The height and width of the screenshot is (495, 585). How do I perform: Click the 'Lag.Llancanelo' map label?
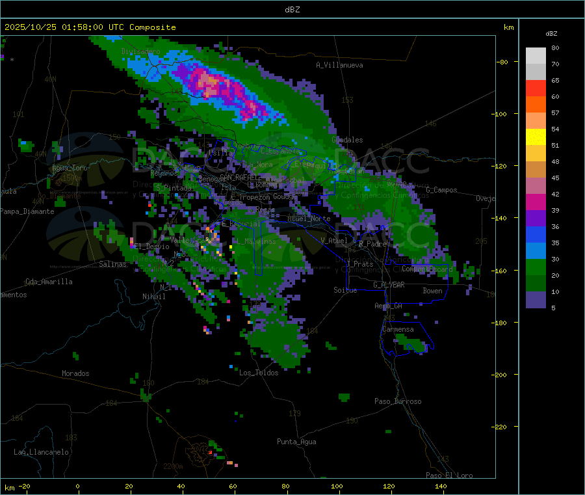(x=41, y=452)
